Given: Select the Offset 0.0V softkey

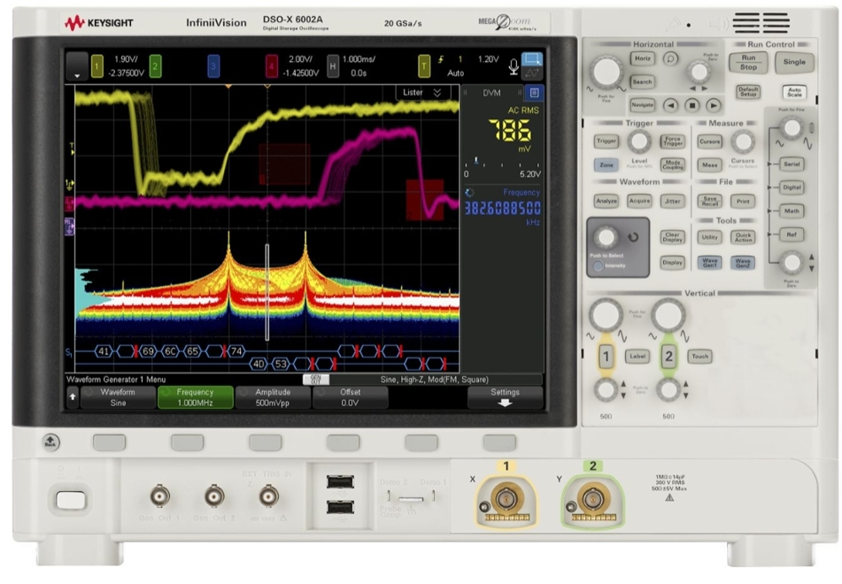Looking at the screenshot, I should 350,397.
